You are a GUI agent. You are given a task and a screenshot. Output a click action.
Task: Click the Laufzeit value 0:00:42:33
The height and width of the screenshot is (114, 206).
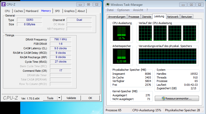tap(191, 85)
